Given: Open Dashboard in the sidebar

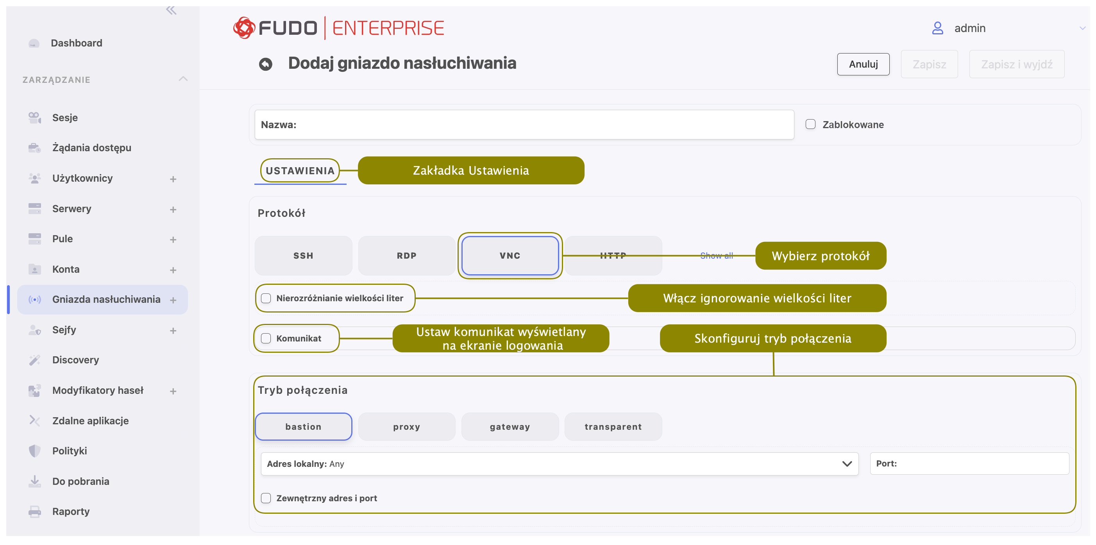Looking at the screenshot, I should 76,43.
